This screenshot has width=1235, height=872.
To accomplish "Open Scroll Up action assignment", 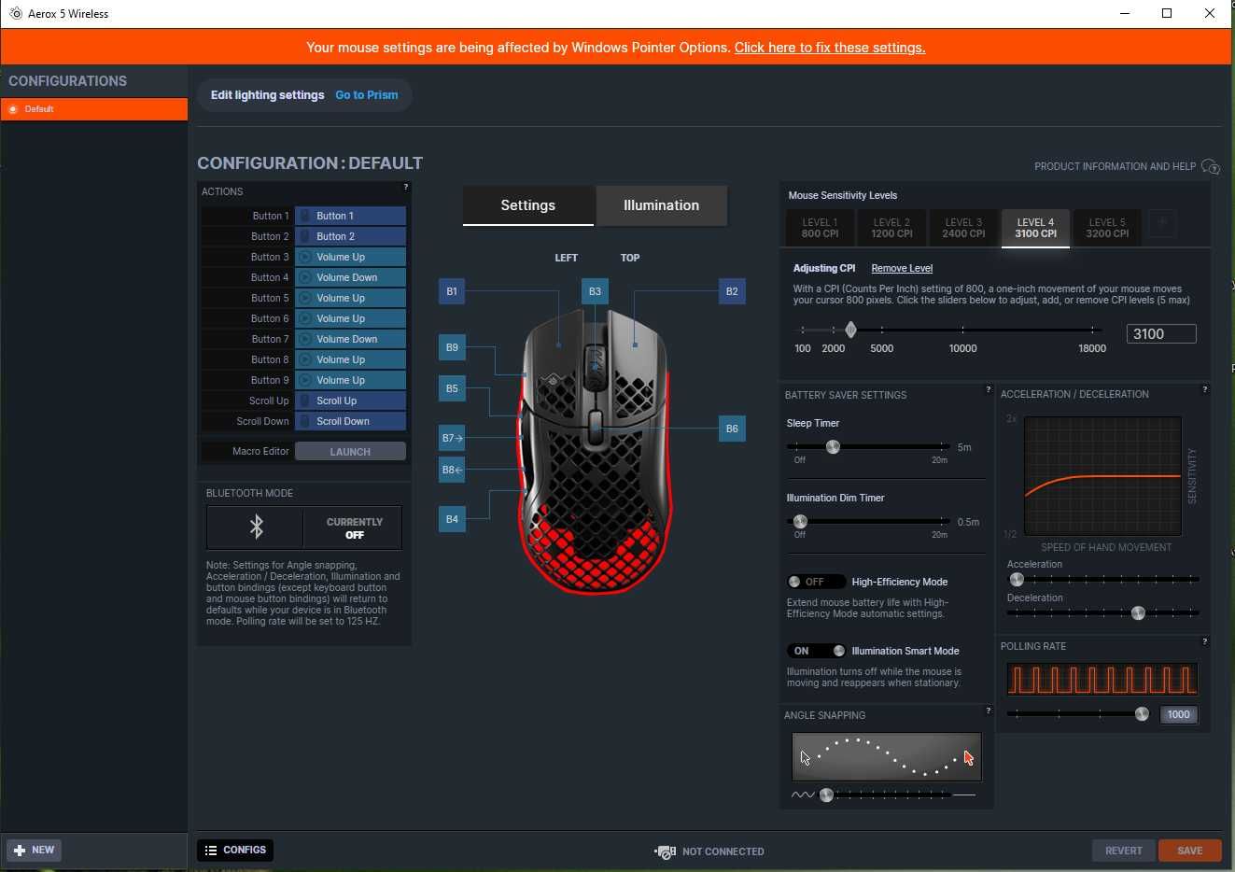I will [x=350, y=401].
